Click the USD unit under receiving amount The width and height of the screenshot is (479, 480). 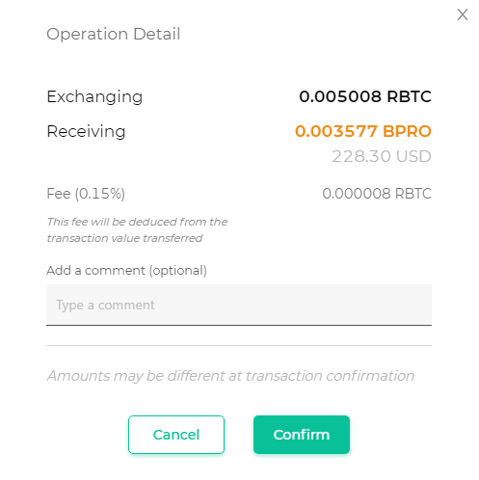[x=413, y=156]
